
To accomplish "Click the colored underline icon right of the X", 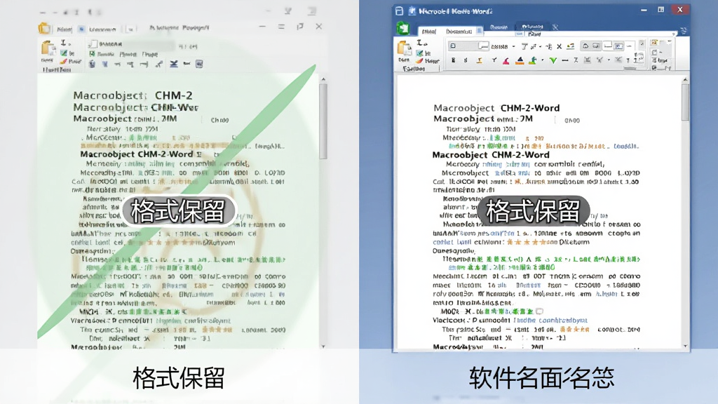I will click(x=571, y=47).
